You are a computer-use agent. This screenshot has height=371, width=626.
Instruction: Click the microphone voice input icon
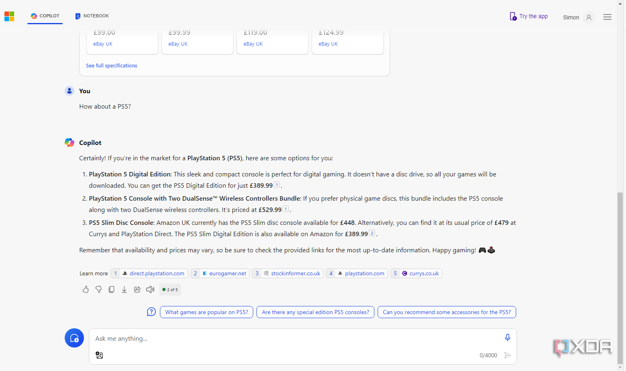[508, 337]
